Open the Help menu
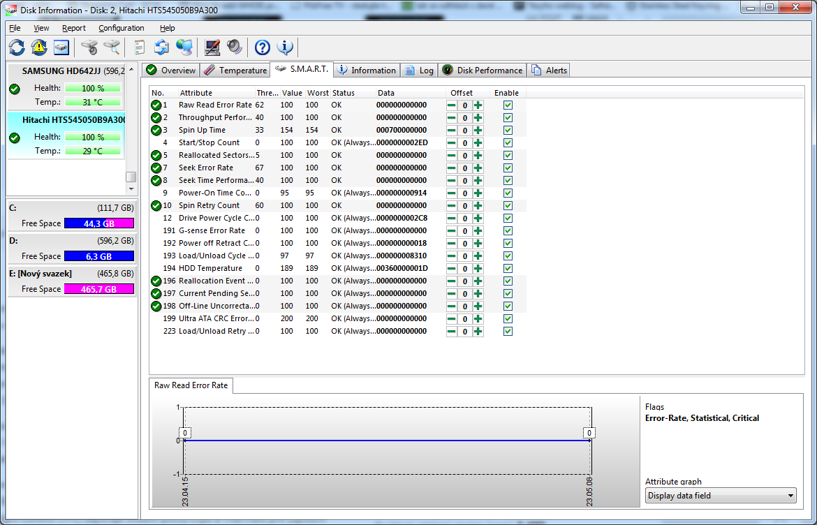 tap(168, 28)
